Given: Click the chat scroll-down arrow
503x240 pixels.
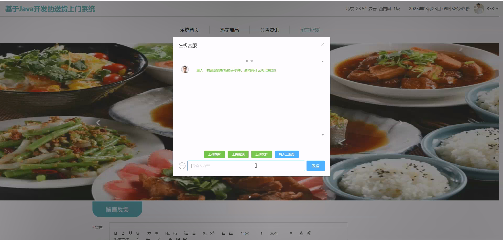Looking at the screenshot, I should (322, 135).
